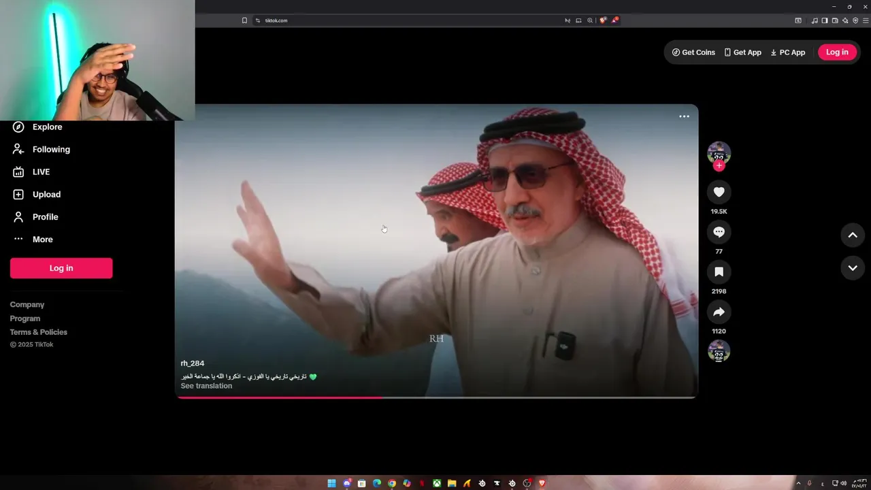Image resolution: width=871 pixels, height=490 pixels.
Task: Download the PC App
Action: click(787, 52)
